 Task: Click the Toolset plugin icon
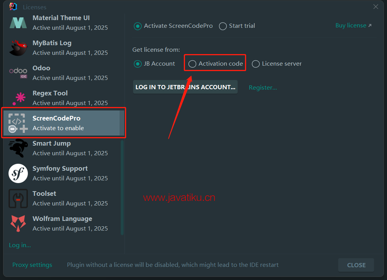[18, 199]
